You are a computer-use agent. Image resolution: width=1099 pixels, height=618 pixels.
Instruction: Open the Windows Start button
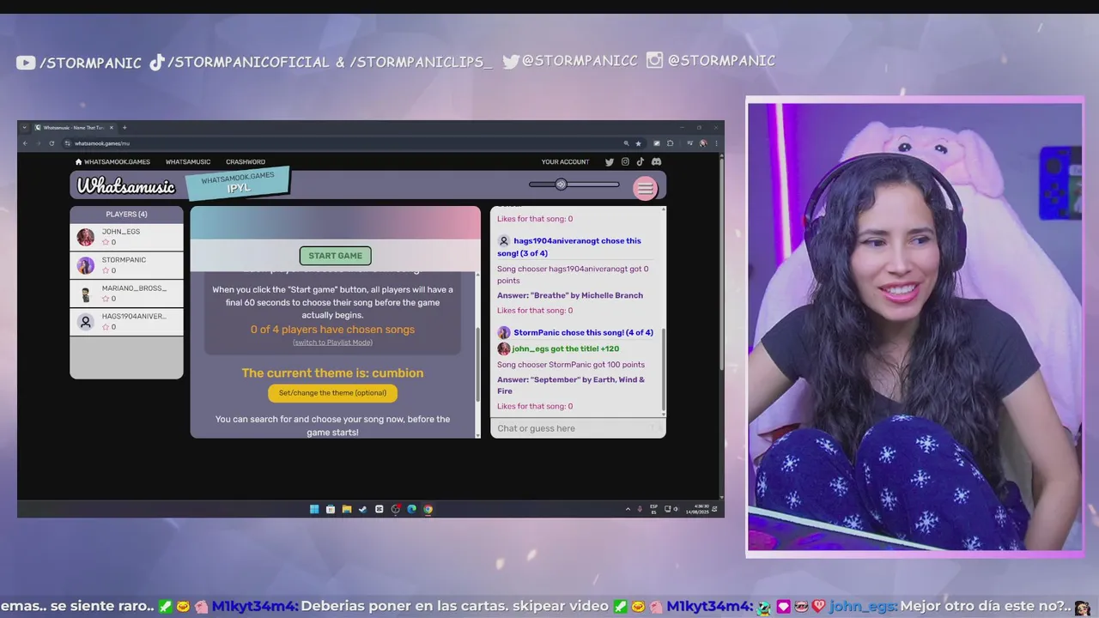314,509
